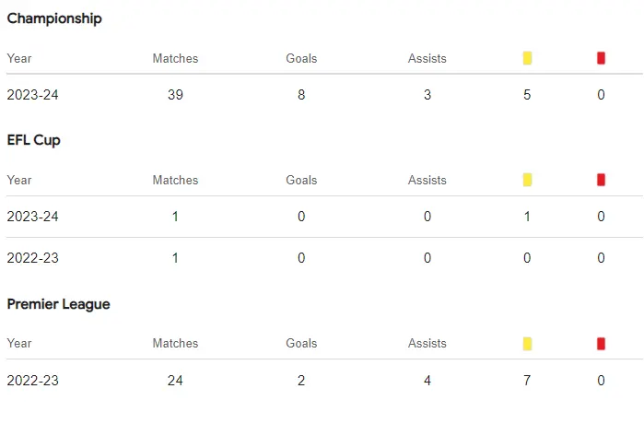Click the red card icon in Championship table
Screen dimensions: 644x424
click(x=601, y=58)
